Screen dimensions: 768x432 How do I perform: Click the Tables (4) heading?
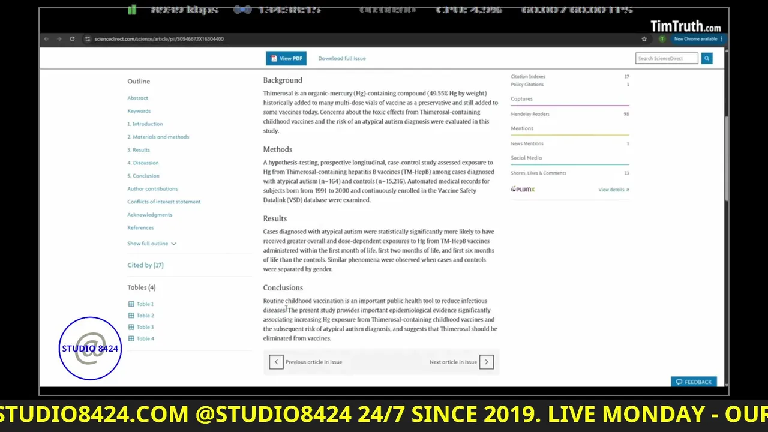pos(142,287)
